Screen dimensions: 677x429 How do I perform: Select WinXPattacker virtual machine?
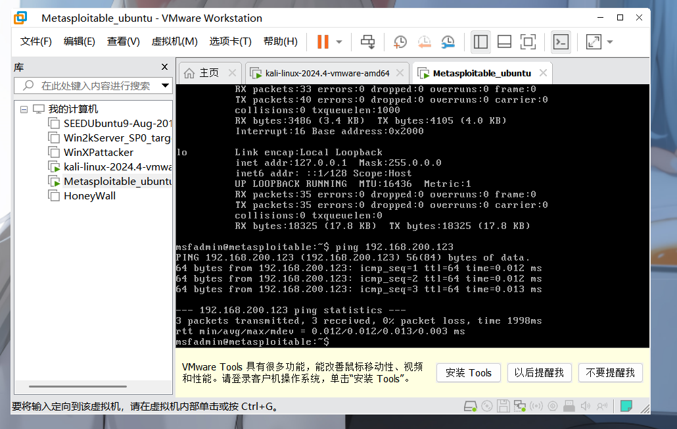[99, 153]
